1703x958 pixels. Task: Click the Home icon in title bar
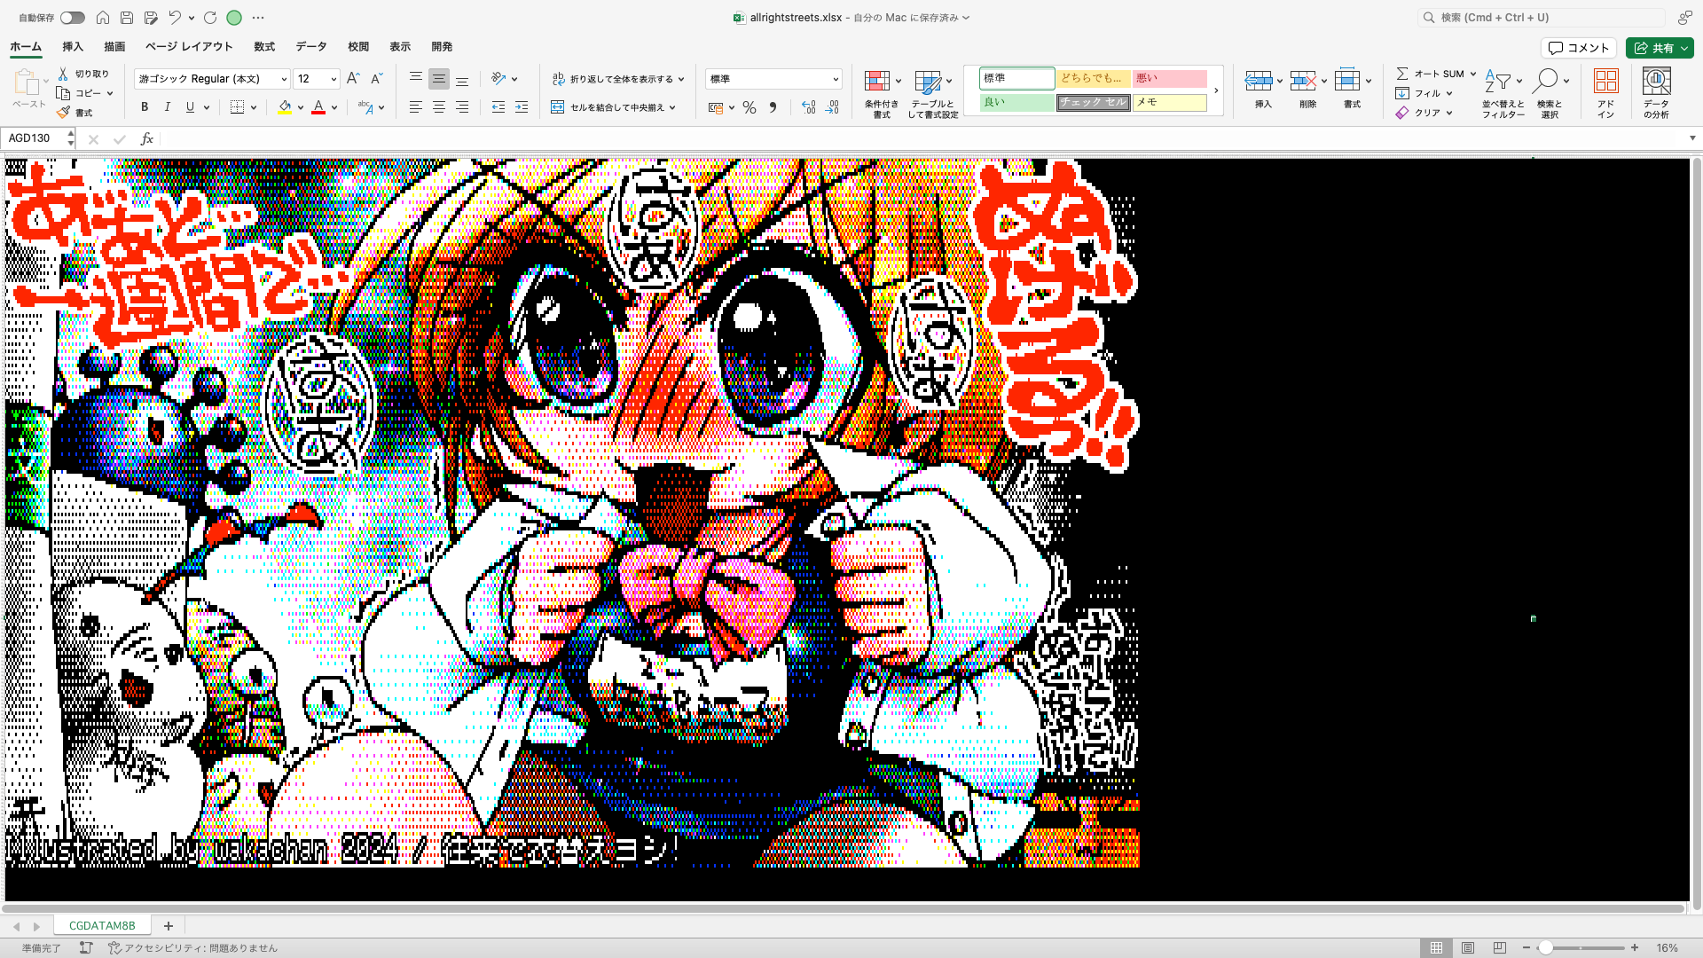pos(103,18)
